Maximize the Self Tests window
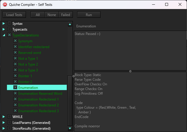 point(167,5)
